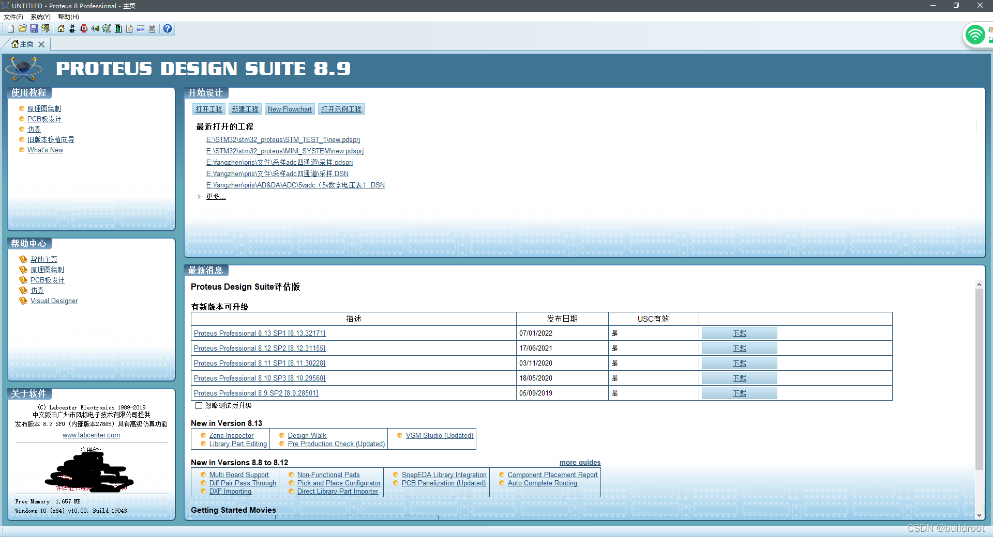This screenshot has width=993, height=537.
Task: Click the green WiFi widget icon
Action: tap(975, 35)
